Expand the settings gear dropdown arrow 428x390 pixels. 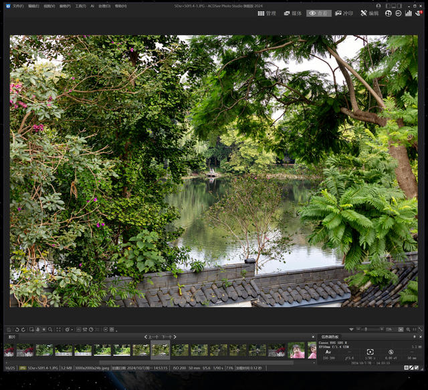click(72, 329)
